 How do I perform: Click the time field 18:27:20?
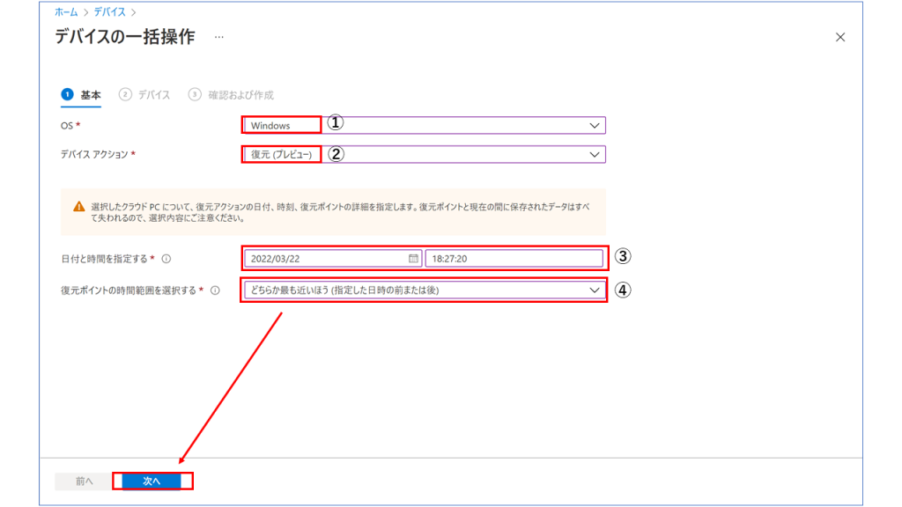[x=514, y=259]
